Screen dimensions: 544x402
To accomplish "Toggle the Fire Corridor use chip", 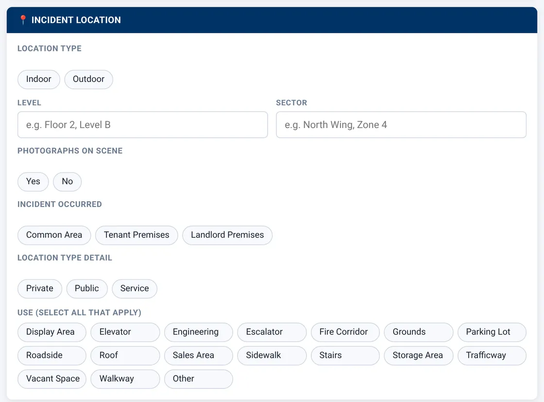I will click(345, 332).
